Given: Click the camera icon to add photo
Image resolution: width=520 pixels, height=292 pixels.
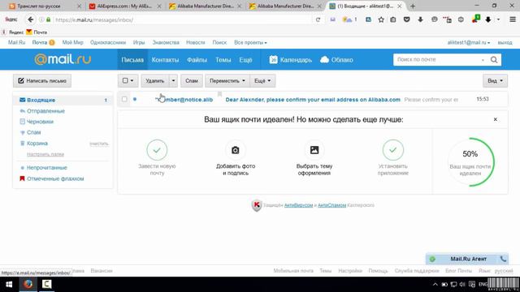Looking at the screenshot, I should pos(235,150).
